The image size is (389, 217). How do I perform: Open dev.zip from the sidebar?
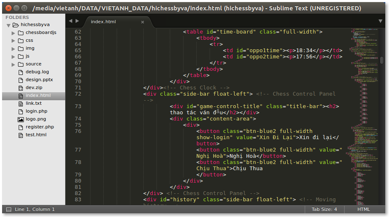(34, 88)
